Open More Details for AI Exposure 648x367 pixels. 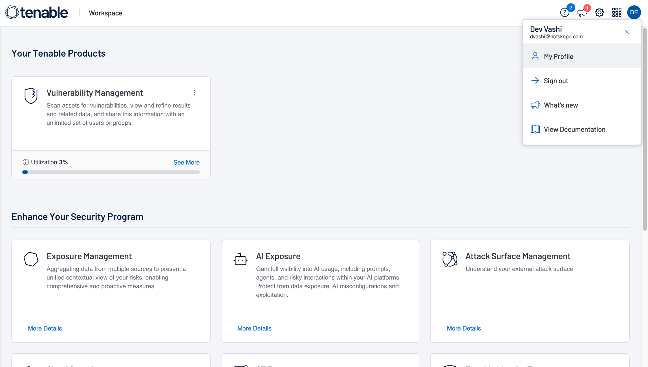pyautogui.click(x=254, y=328)
